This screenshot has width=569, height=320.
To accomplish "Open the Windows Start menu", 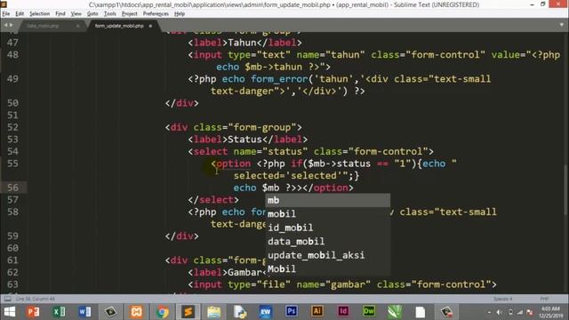I will point(10,312).
